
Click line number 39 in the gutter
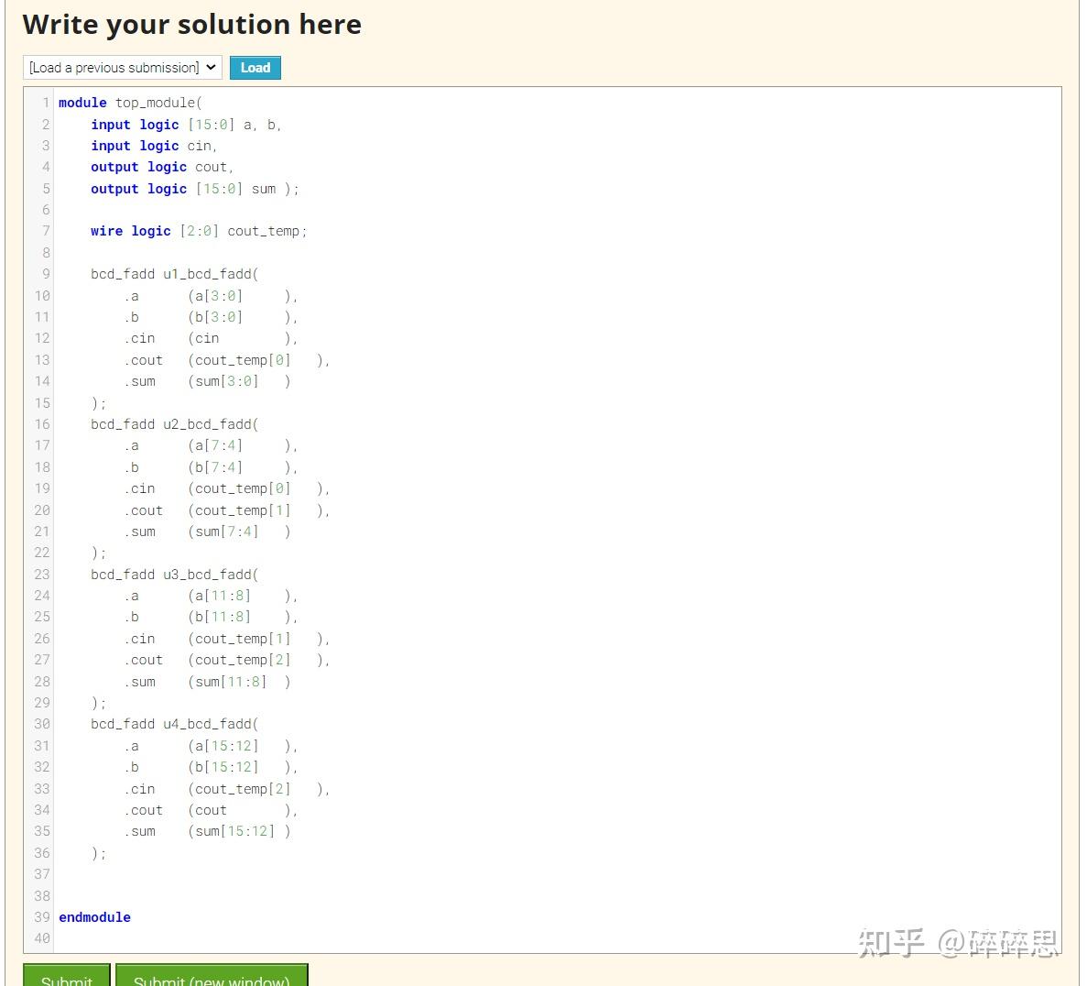point(41,916)
